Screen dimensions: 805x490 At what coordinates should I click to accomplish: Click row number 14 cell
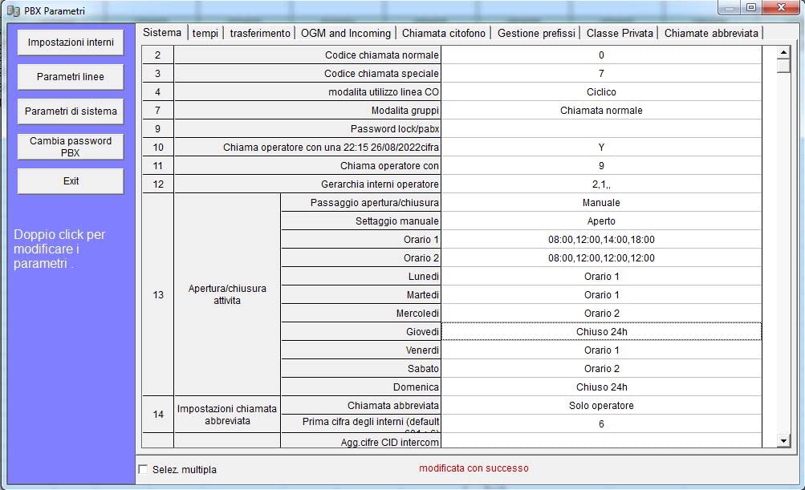point(158,415)
